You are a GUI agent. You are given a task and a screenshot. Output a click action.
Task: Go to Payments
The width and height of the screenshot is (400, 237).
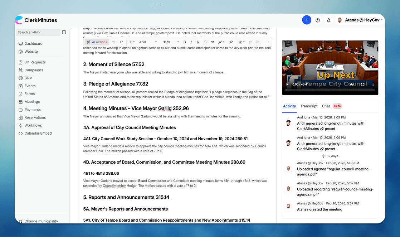[x=33, y=110]
